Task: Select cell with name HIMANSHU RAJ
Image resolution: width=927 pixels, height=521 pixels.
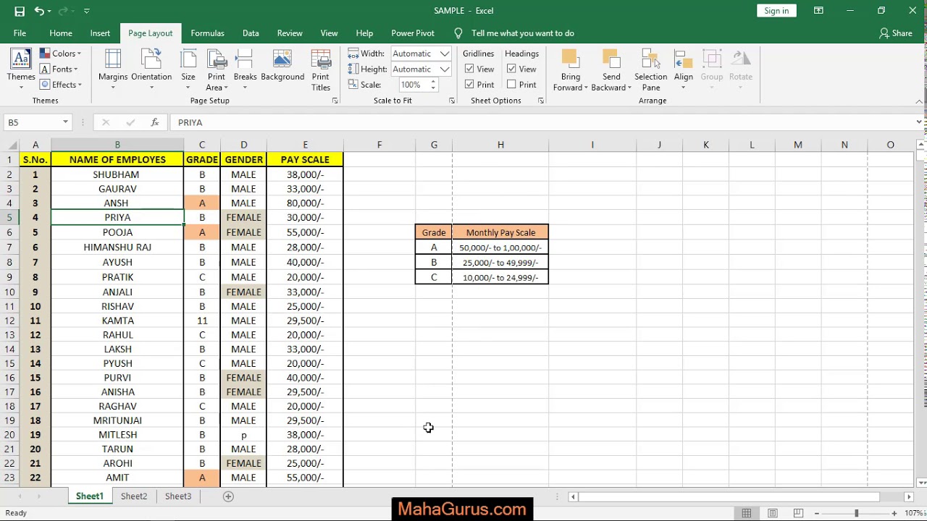Action: [117, 247]
